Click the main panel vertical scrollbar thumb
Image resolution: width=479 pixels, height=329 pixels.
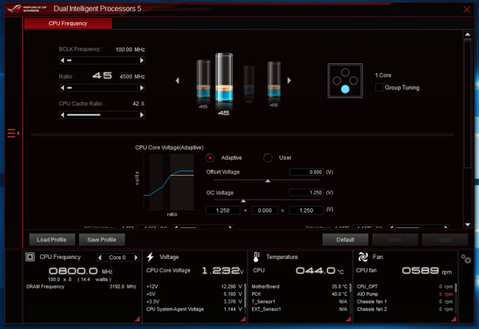(467, 103)
